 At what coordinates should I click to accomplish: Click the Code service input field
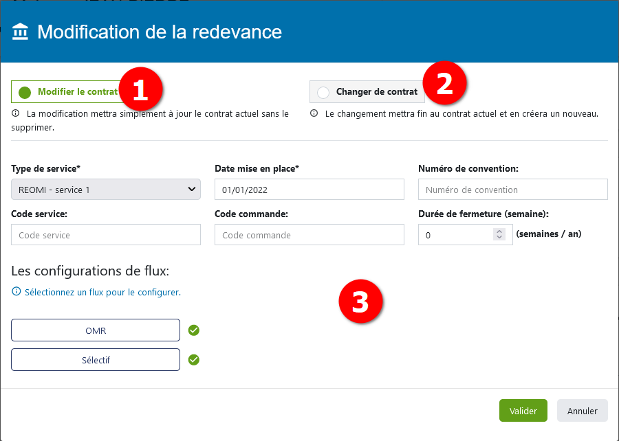pyautogui.click(x=105, y=234)
